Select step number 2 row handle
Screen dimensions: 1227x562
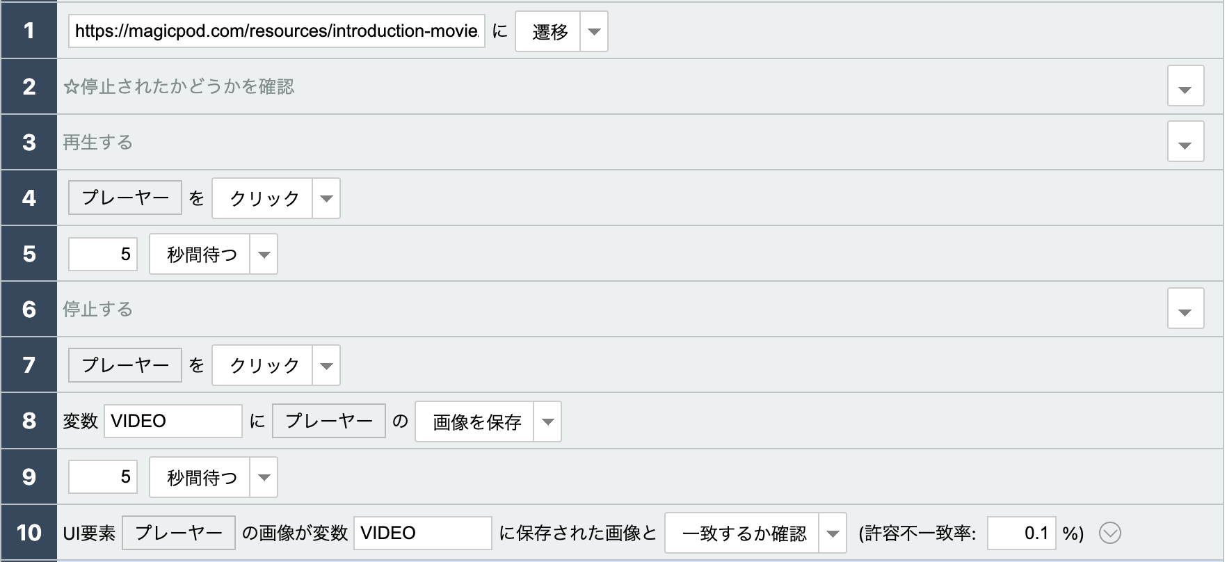coord(29,86)
